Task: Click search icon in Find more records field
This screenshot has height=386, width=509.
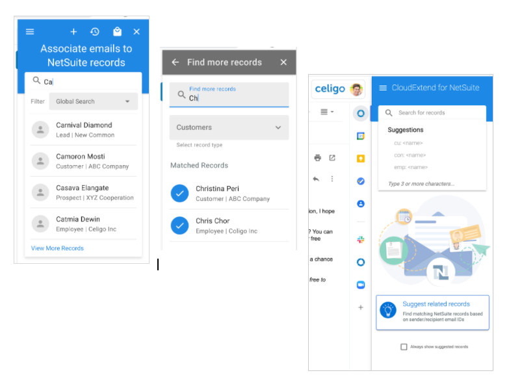Action: coord(181,95)
